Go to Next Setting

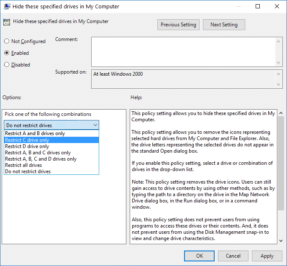224,25
